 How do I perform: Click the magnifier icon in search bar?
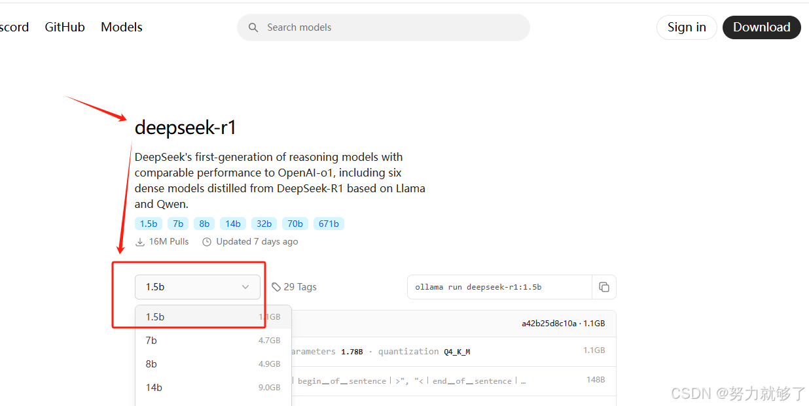pos(253,27)
